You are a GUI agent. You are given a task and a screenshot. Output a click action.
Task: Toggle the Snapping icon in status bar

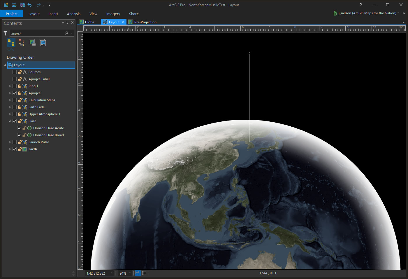(138, 273)
